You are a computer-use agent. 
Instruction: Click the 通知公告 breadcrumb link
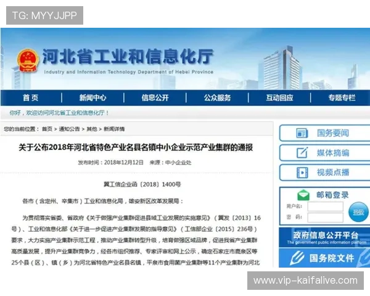click(x=69, y=129)
